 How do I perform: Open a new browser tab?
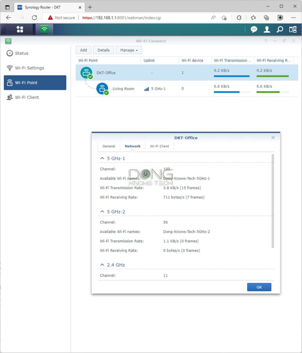[90, 7]
